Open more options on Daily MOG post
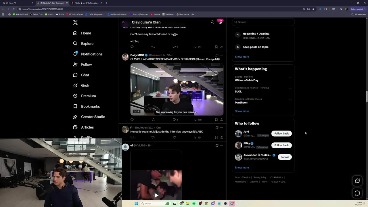 222,55
